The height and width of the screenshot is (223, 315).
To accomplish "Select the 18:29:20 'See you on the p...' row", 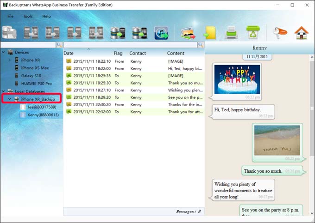I will click(x=134, y=97).
